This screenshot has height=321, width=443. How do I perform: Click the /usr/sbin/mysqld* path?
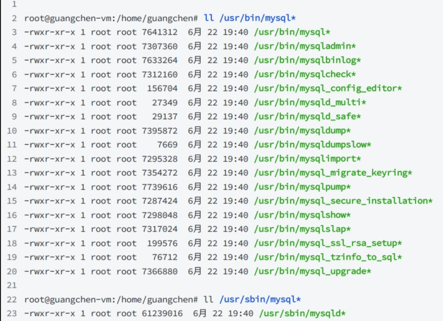pos(302,313)
